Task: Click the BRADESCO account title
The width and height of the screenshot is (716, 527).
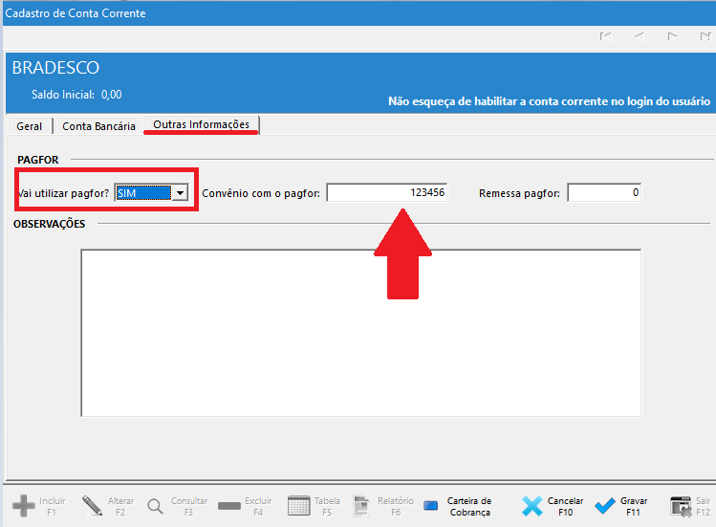Action: tap(55, 68)
